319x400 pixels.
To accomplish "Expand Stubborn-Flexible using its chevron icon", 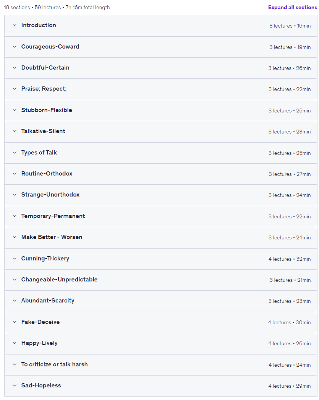I will (x=15, y=110).
